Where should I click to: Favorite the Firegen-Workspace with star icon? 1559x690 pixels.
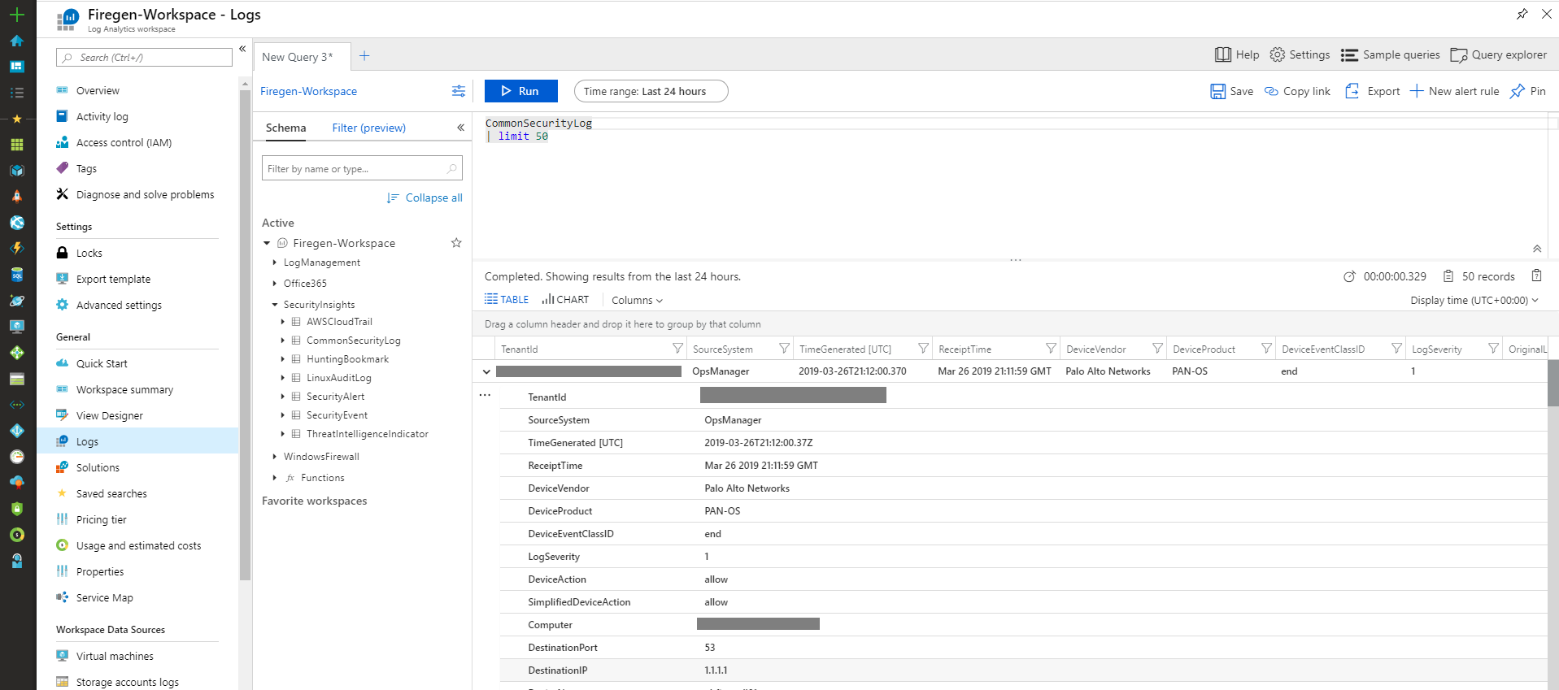pos(456,243)
